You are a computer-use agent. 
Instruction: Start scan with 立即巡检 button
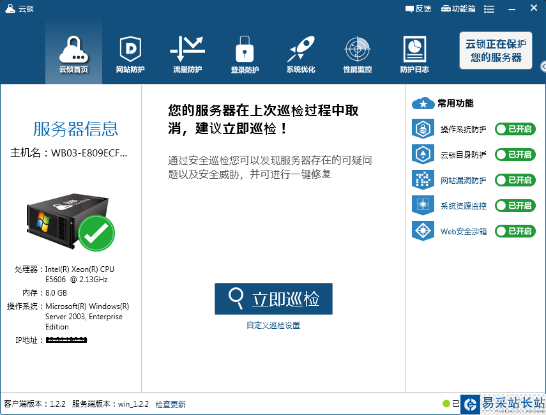click(273, 299)
